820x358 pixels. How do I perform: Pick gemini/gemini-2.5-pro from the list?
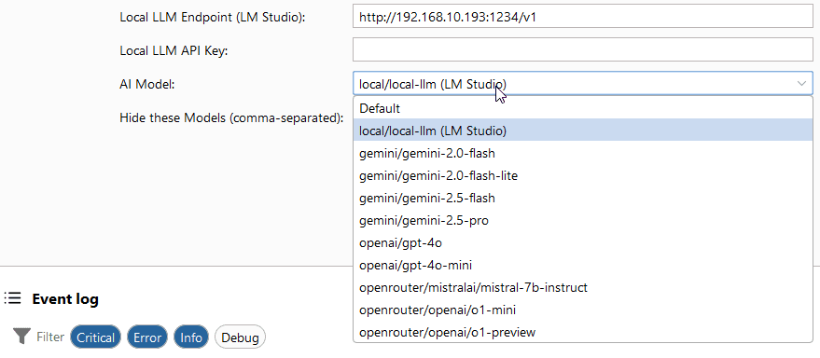coord(583,221)
